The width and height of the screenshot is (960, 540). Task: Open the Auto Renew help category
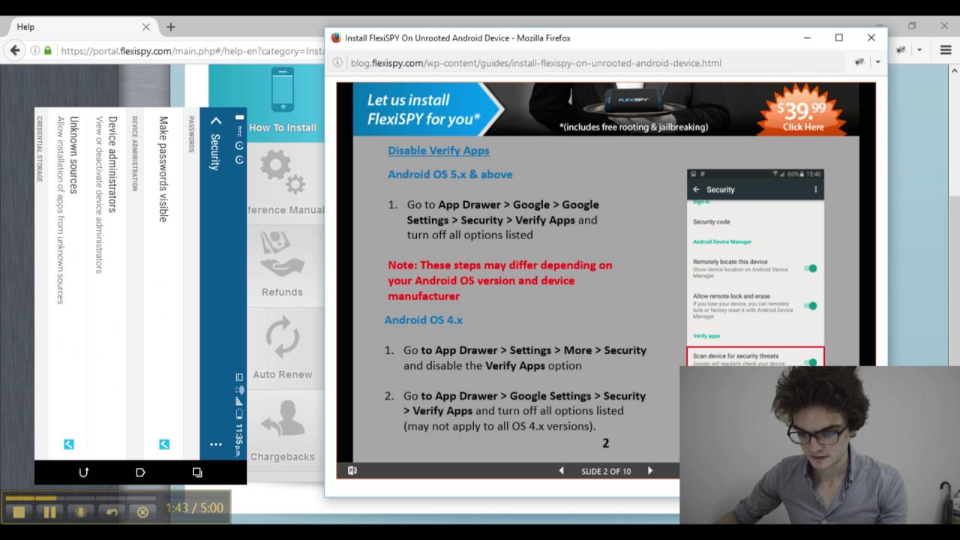tap(282, 346)
